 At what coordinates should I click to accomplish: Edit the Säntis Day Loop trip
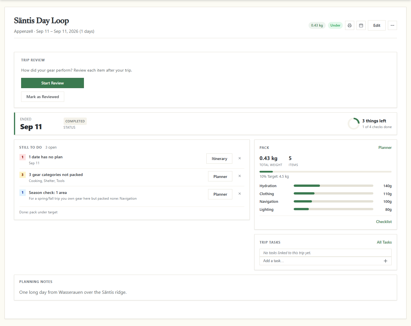(x=377, y=25)
